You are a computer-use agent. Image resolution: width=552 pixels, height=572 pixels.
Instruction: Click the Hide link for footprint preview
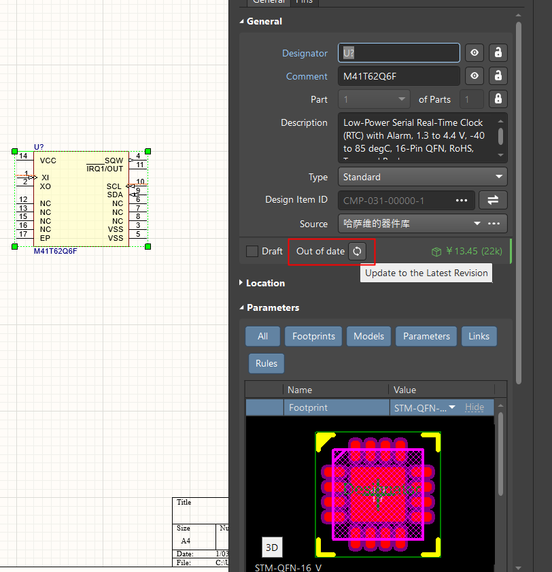point(475,407)
